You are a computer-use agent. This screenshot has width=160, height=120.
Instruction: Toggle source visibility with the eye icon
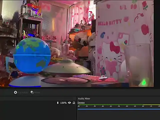tap(70, 103)
